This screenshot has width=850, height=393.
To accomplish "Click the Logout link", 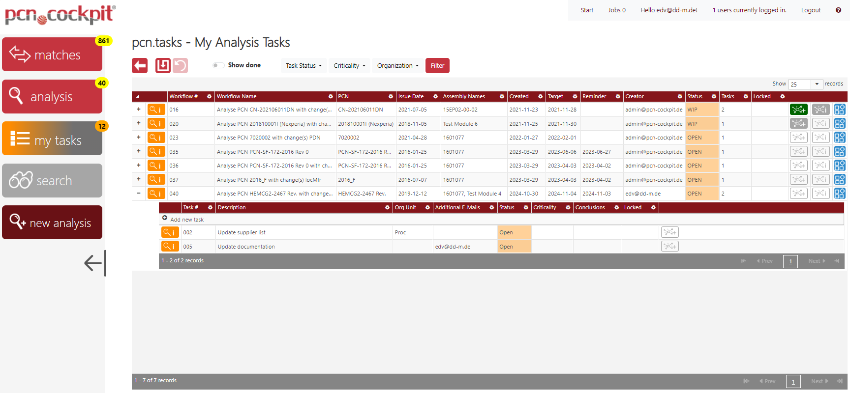I will pyautogui.click(x=811, y=10).
